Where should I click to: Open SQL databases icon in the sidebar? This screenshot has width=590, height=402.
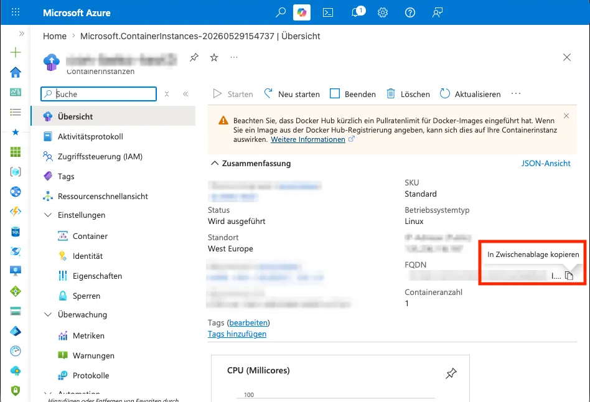[x=16, y=231]
